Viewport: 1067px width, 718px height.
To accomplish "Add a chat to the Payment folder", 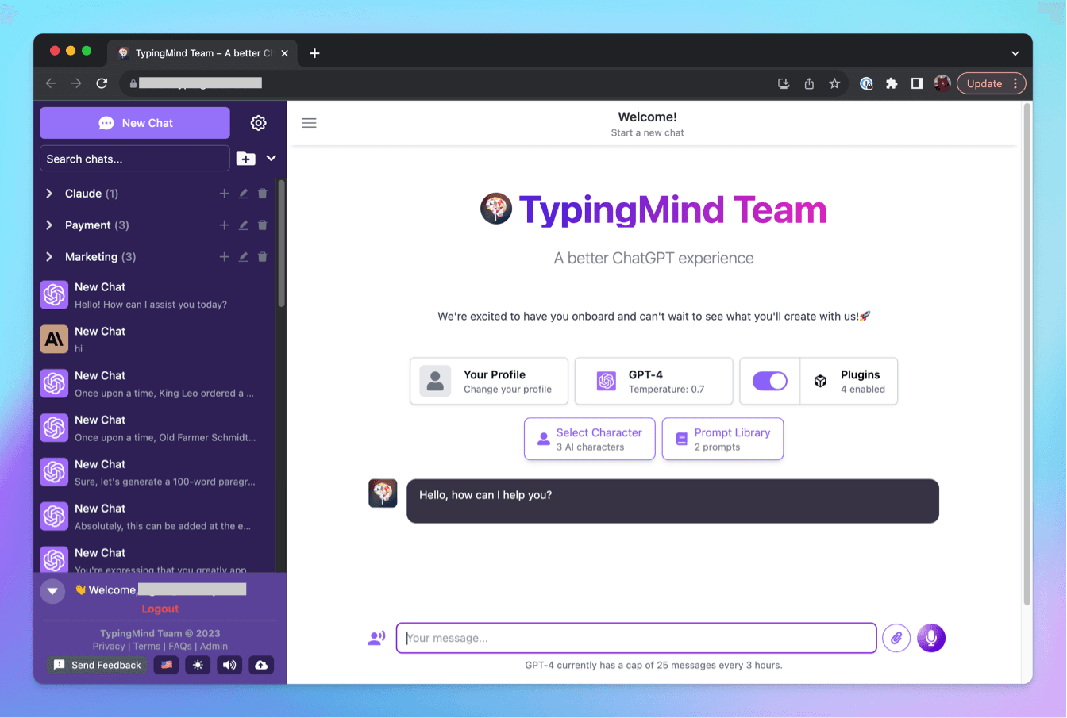I will [224, 225].
